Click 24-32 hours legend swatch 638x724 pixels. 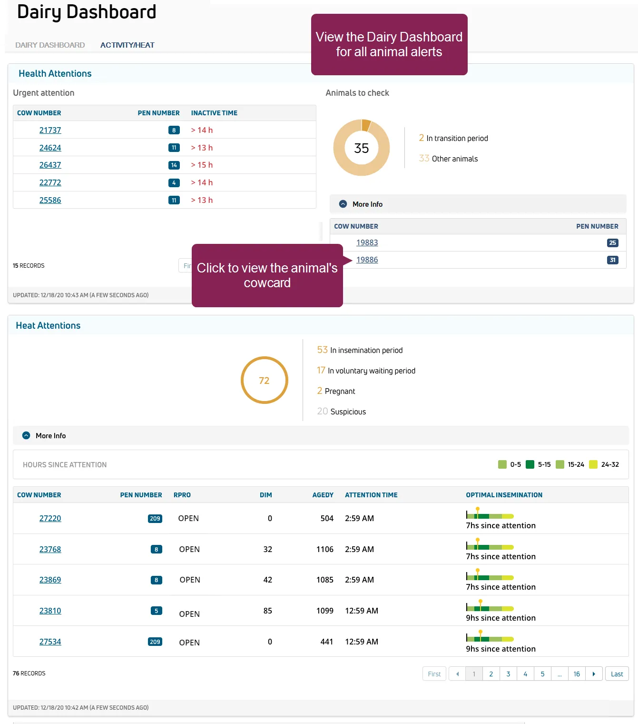(593, 464)
